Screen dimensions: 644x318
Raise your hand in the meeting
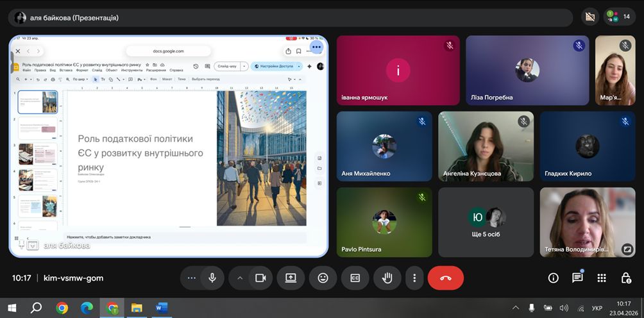click(x=387, y=278)
